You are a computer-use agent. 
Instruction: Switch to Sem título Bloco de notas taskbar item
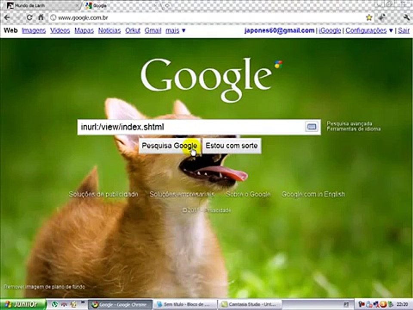(x=185, y=305)
